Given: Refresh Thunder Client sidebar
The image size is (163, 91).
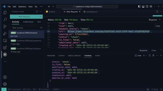Looking at the screenshot, I should pyautogui.click(x=37, y=12).
